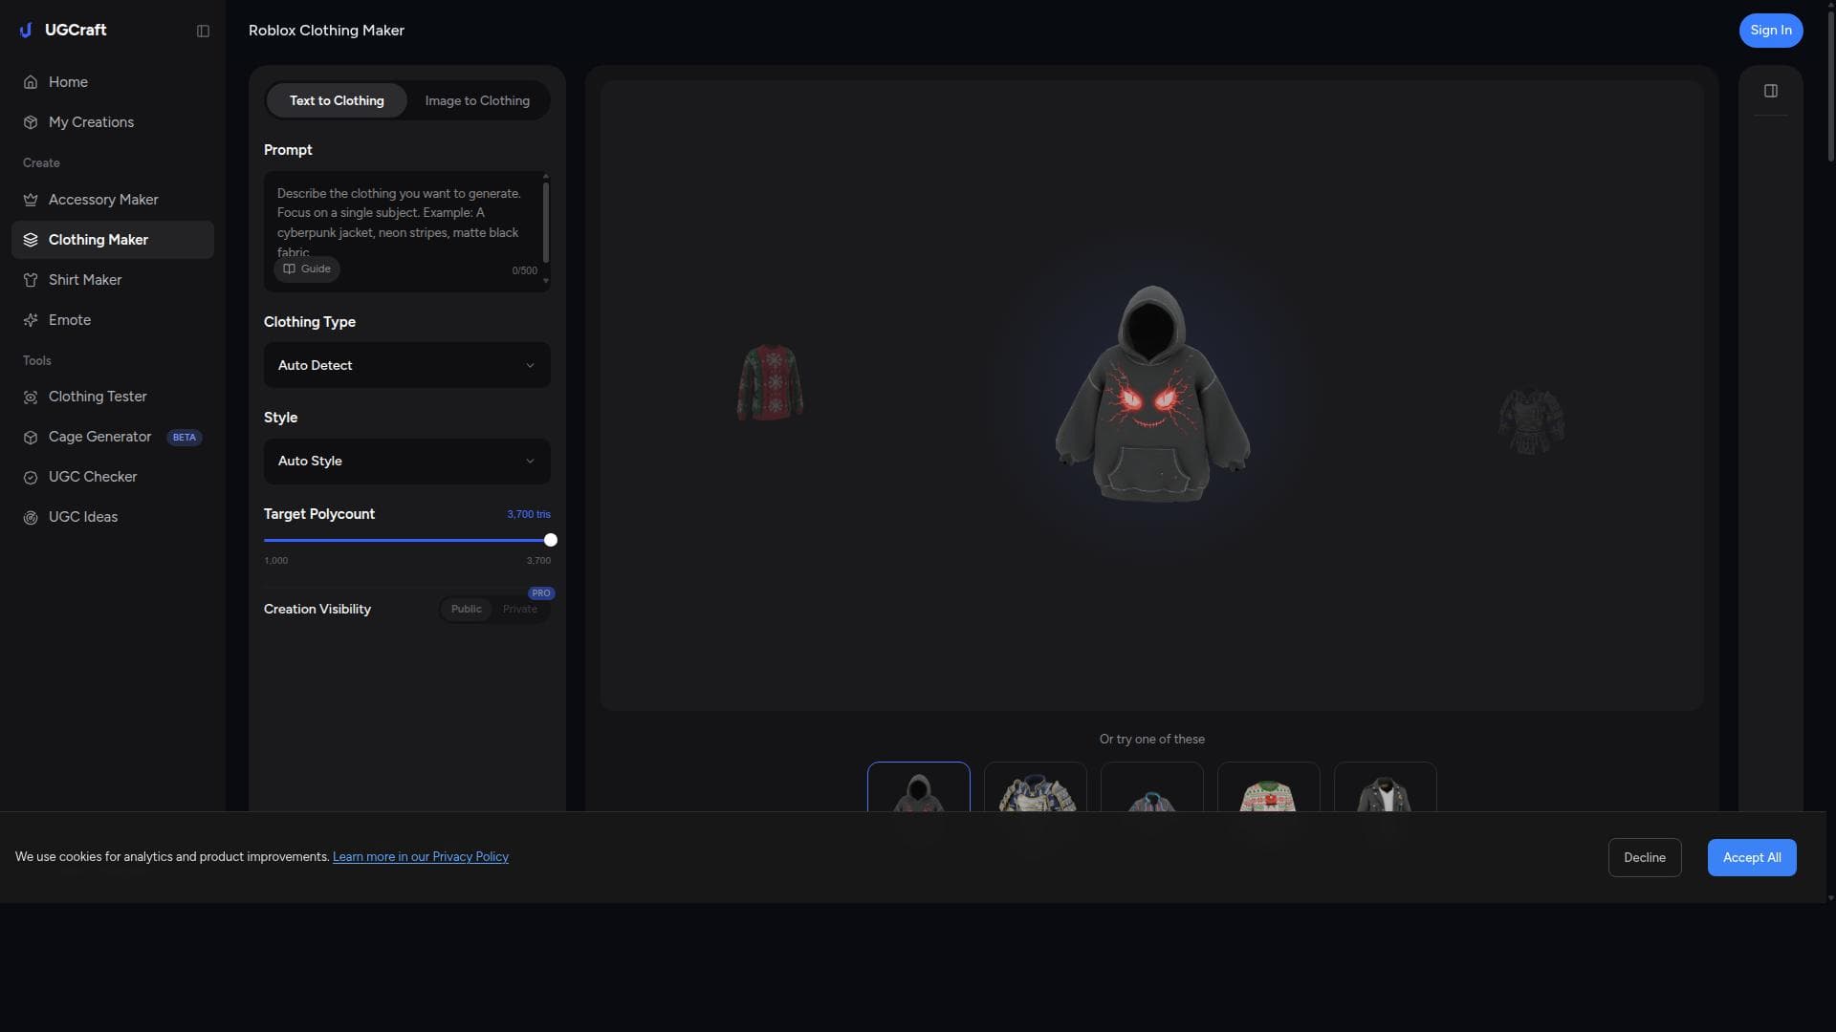Open Cage Generator beta tool
Viewport: 1836px width, 1032px height.
coord(113,437)
